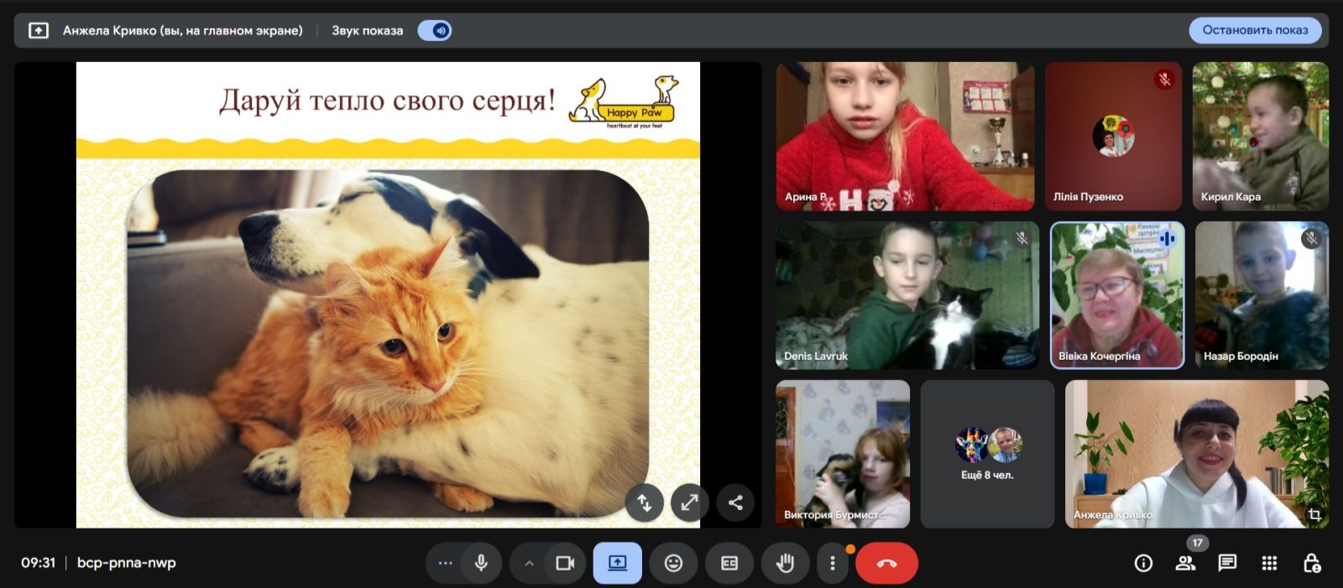Screen dimensions: 1343x588
Task: Leave the call with the red button
Action: pyautogui.click(x=886, y=563)
